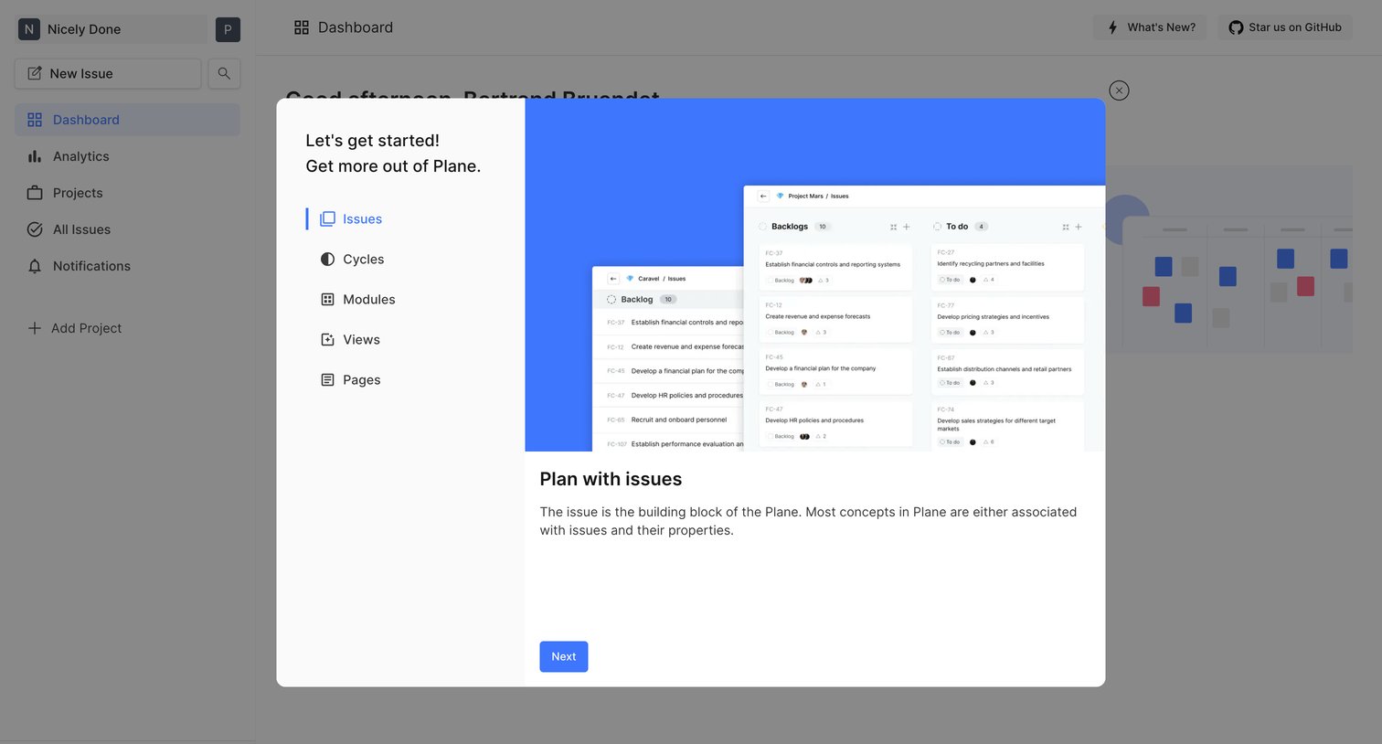Open the What's New? button

coord(1150,27)
